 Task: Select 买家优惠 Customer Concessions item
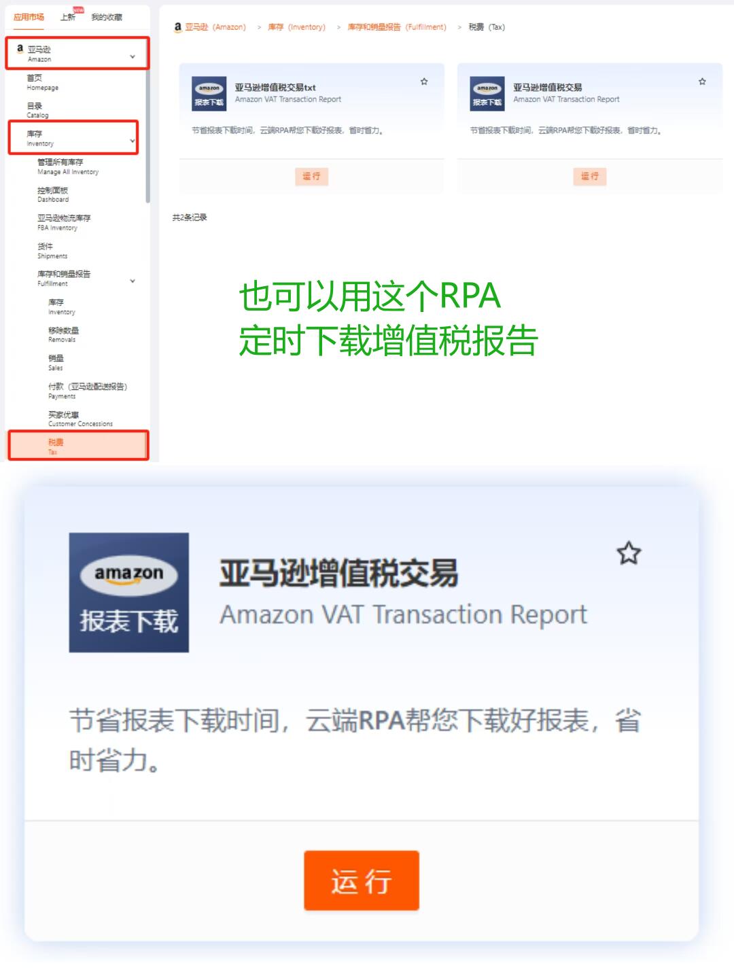(80, 419)
